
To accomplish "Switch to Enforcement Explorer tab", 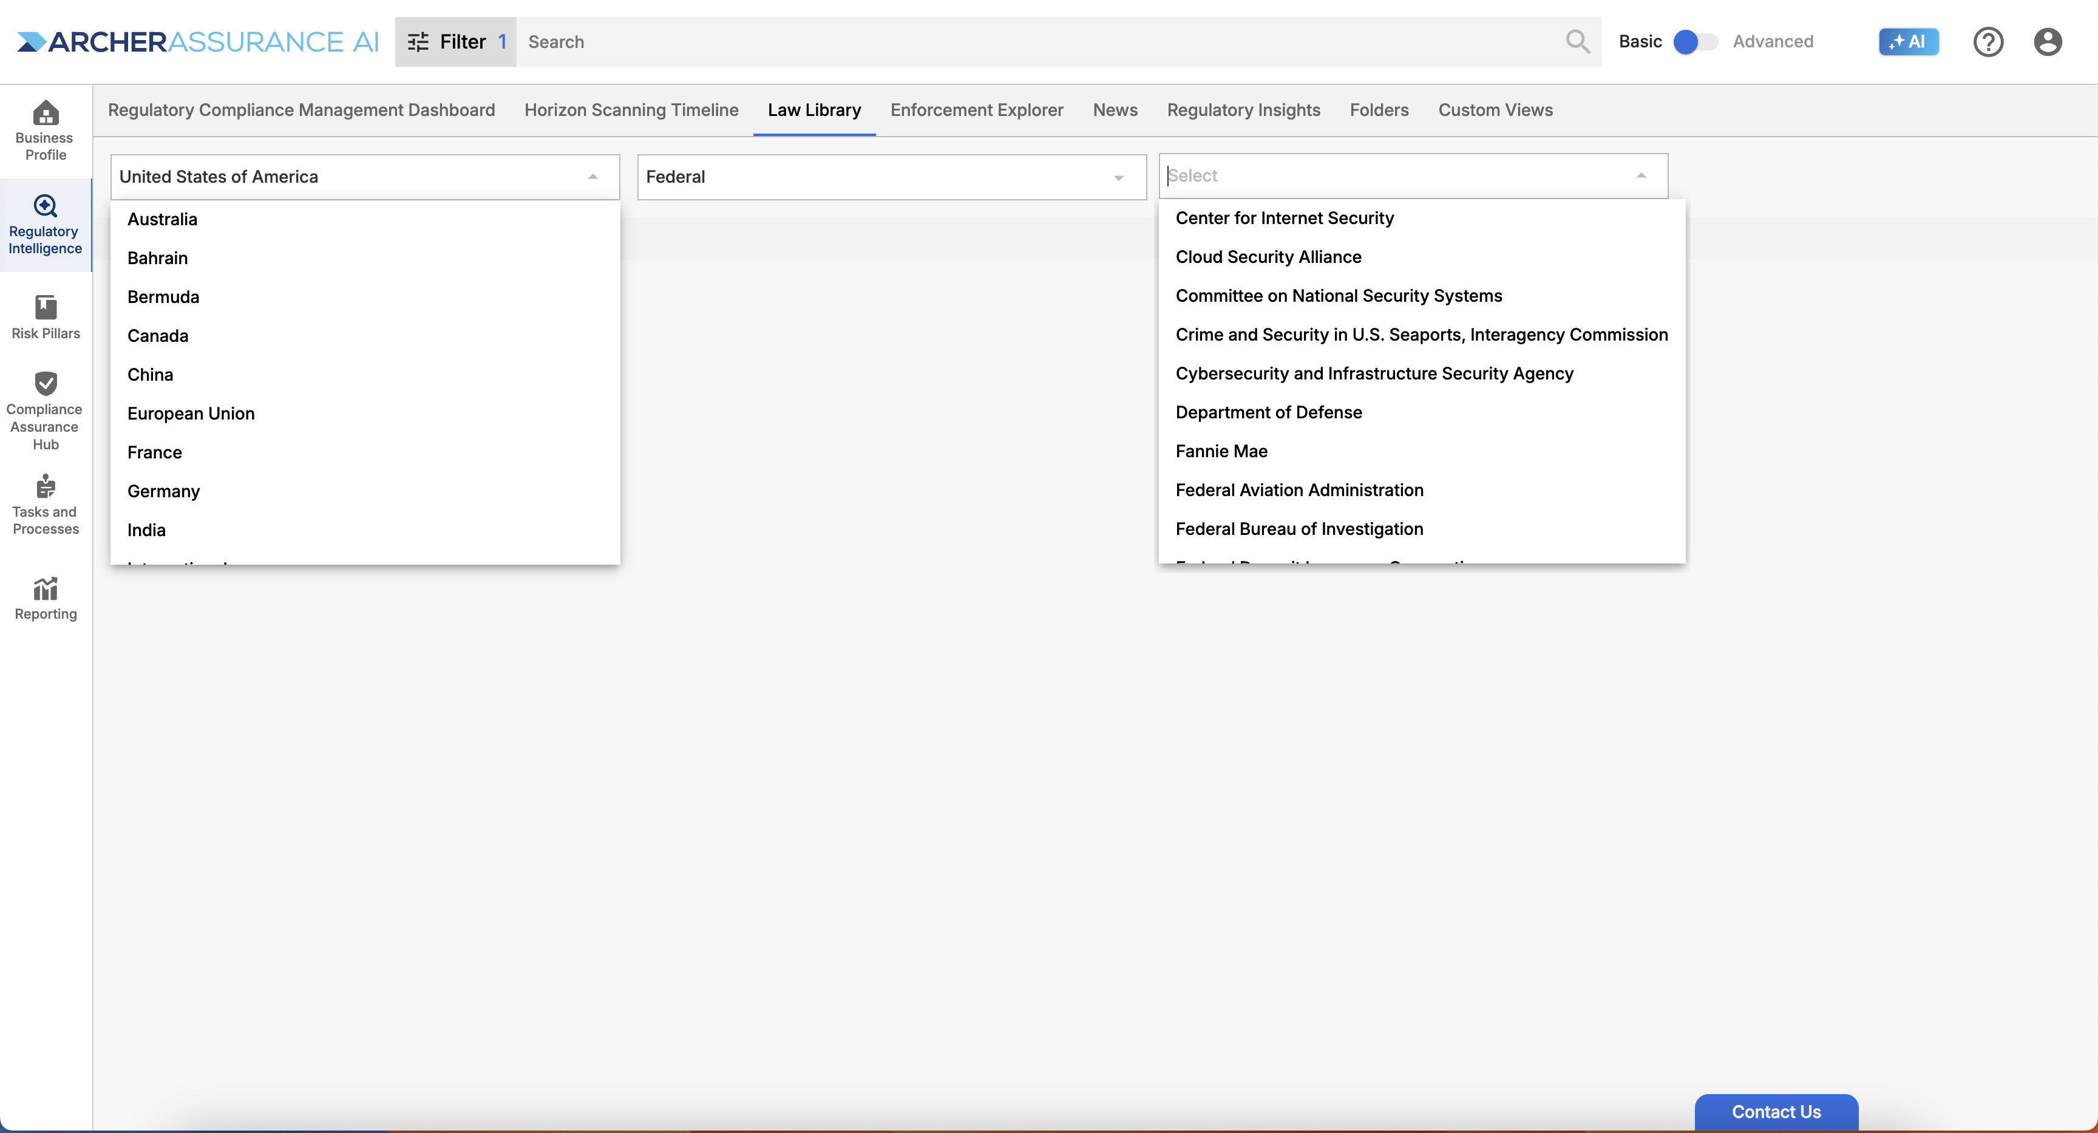I will (977, 110).
